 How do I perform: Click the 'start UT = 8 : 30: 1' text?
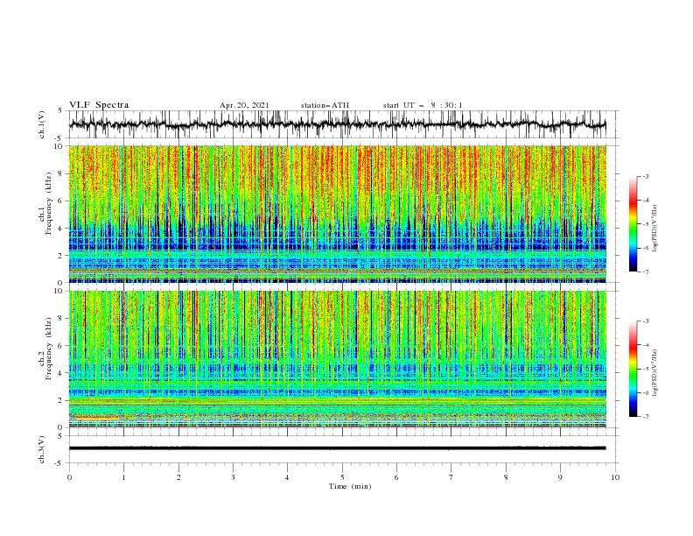click(x=423, y=105)
